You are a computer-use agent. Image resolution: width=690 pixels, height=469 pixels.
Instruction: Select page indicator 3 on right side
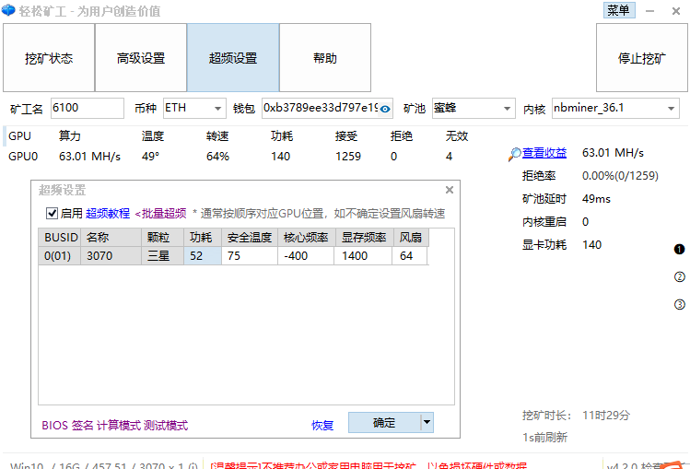(680, 304)
